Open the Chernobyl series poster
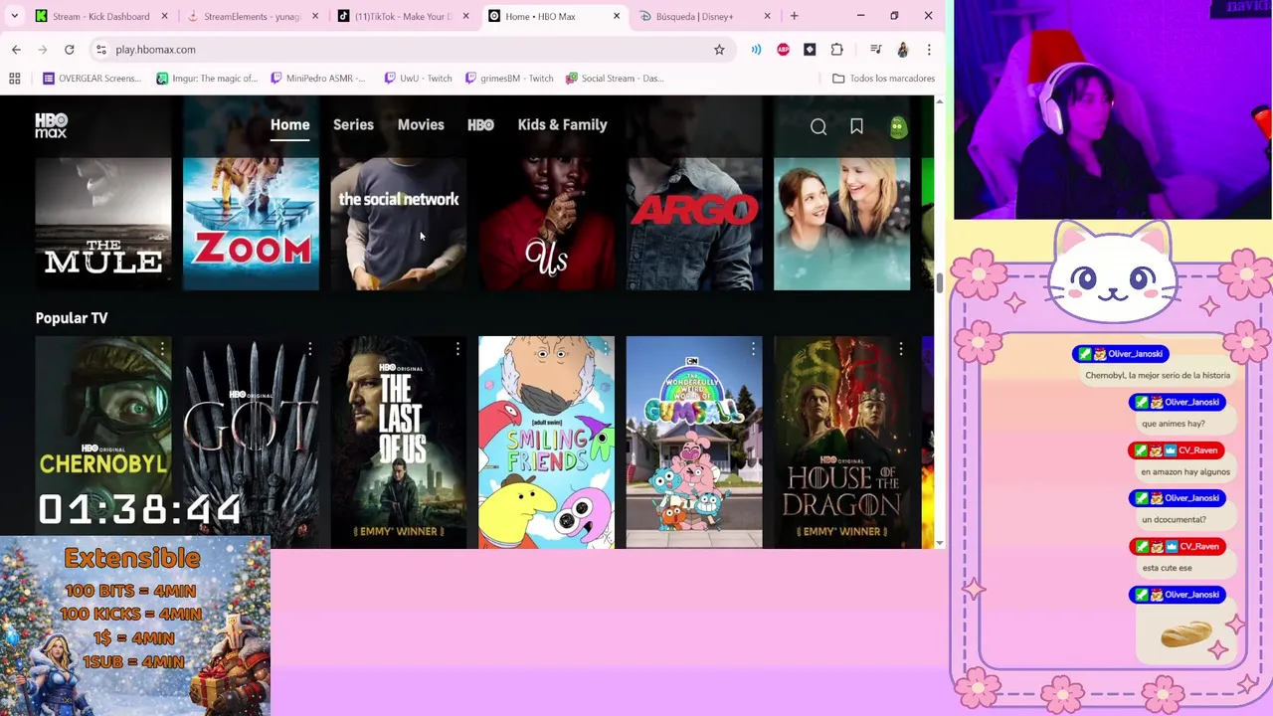This screenshot has height=716, width=1273. tap(103, 443)
